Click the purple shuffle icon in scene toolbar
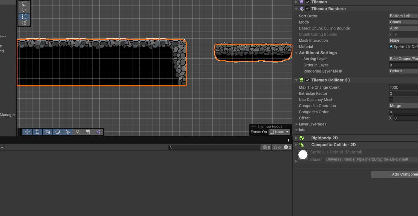Screen dimensions: 418x216 [x=98, y=132]
